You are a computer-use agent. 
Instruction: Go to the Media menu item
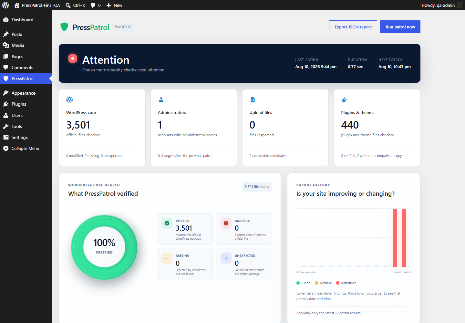click(x=26, y=45)
